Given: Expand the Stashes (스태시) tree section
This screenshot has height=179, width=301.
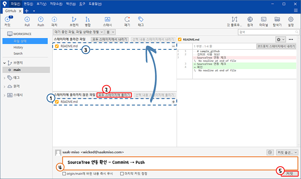Looking at the screenshot, I should click(x=5, y=95).
